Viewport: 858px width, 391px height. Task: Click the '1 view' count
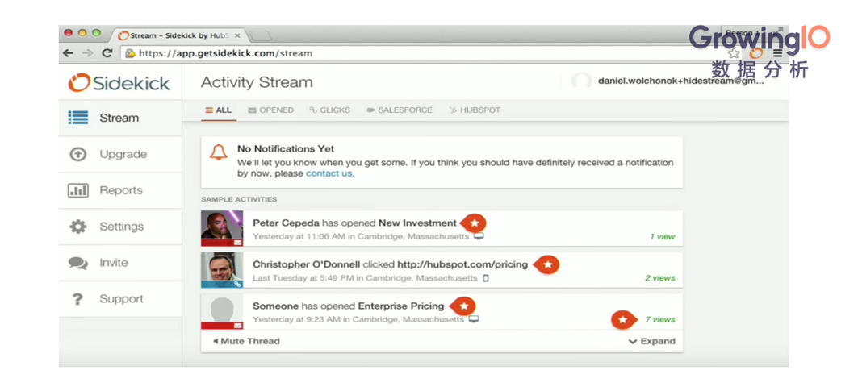click(662, 236)
